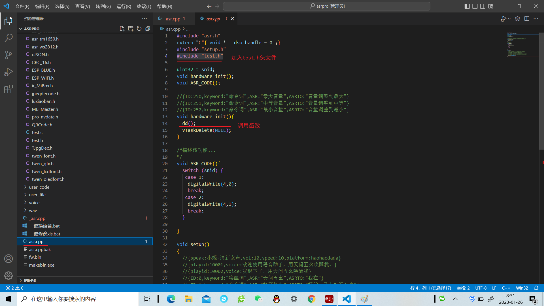Open the Extensions view

tap(8, 89)
